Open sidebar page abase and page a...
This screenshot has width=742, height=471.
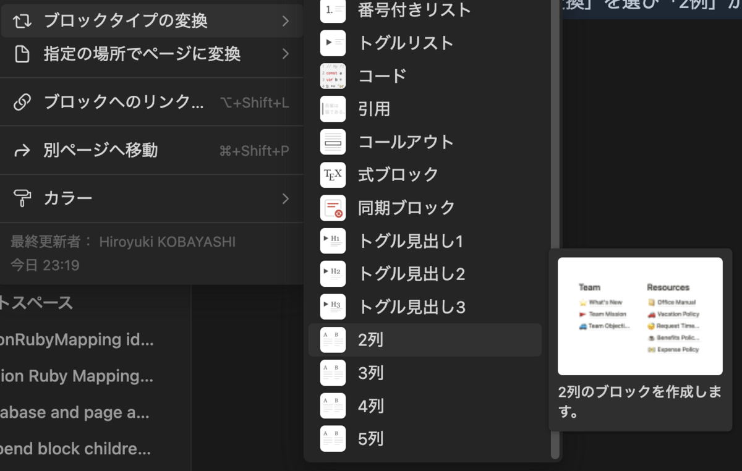[x=75, y=412]
